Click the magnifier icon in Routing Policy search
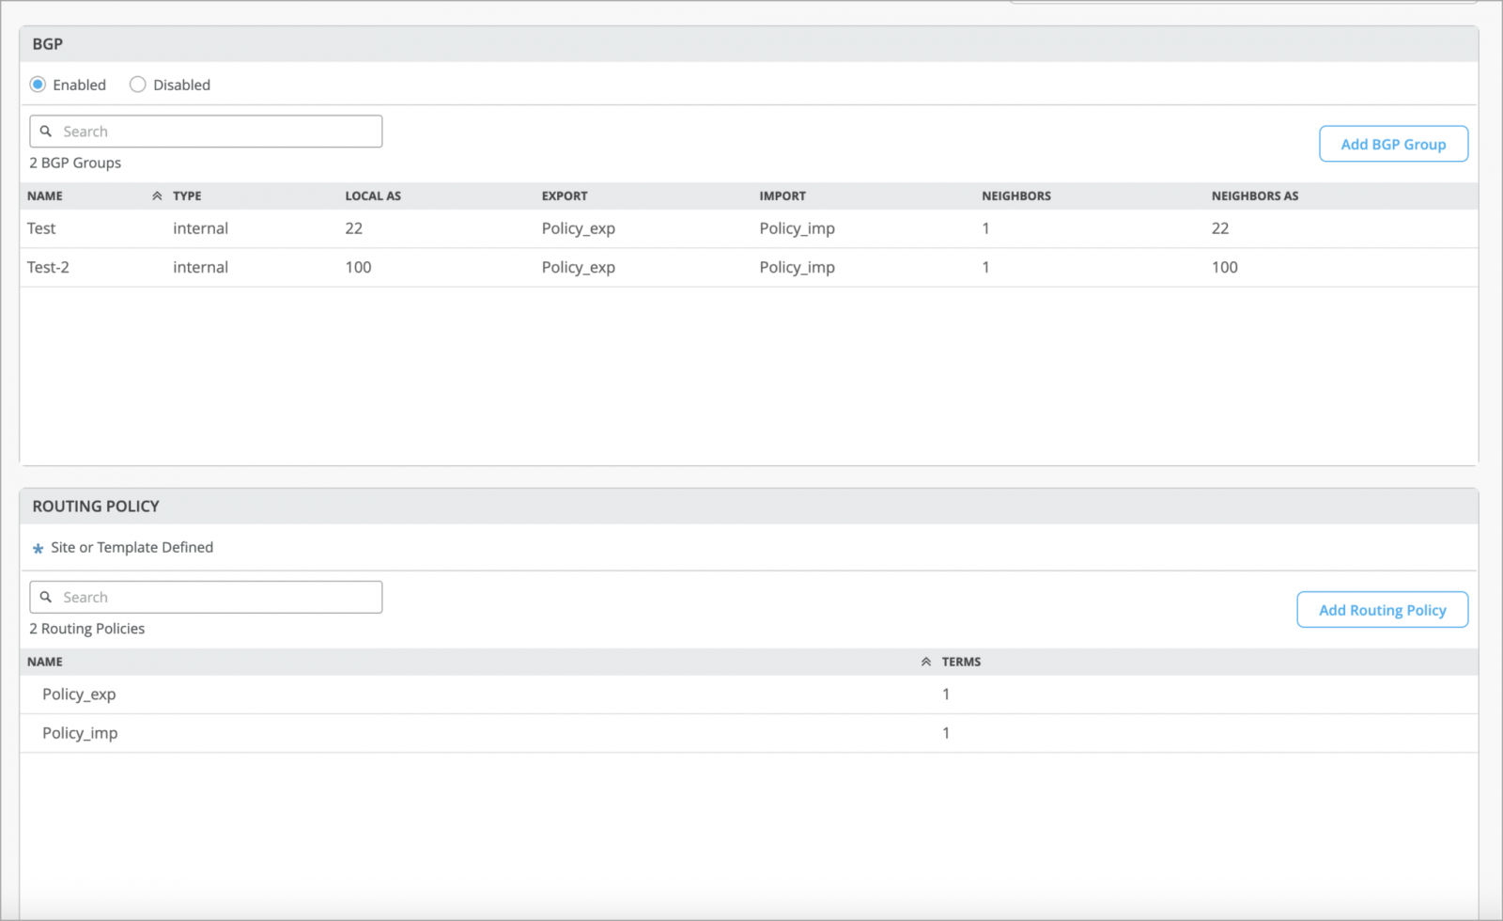The height and width of the screenshot is (921, 1503). 46,598
